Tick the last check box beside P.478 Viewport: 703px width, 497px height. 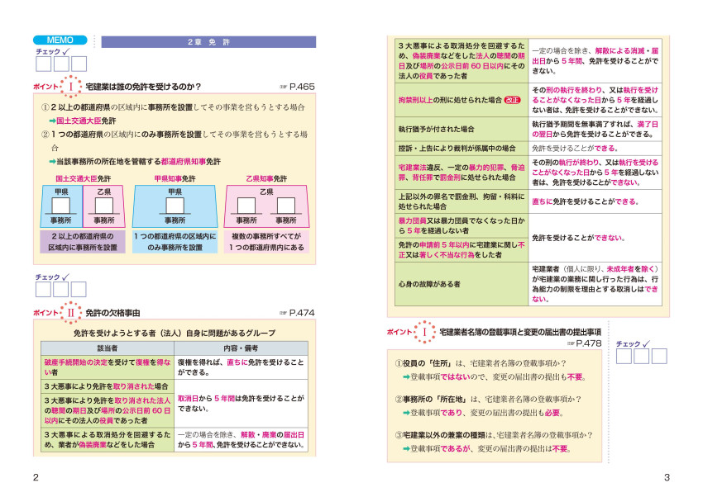pyautogui.click(x=660, y=356)
